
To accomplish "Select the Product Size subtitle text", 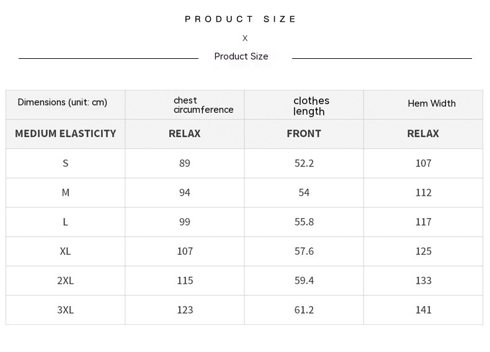I will tap(241, 56).
